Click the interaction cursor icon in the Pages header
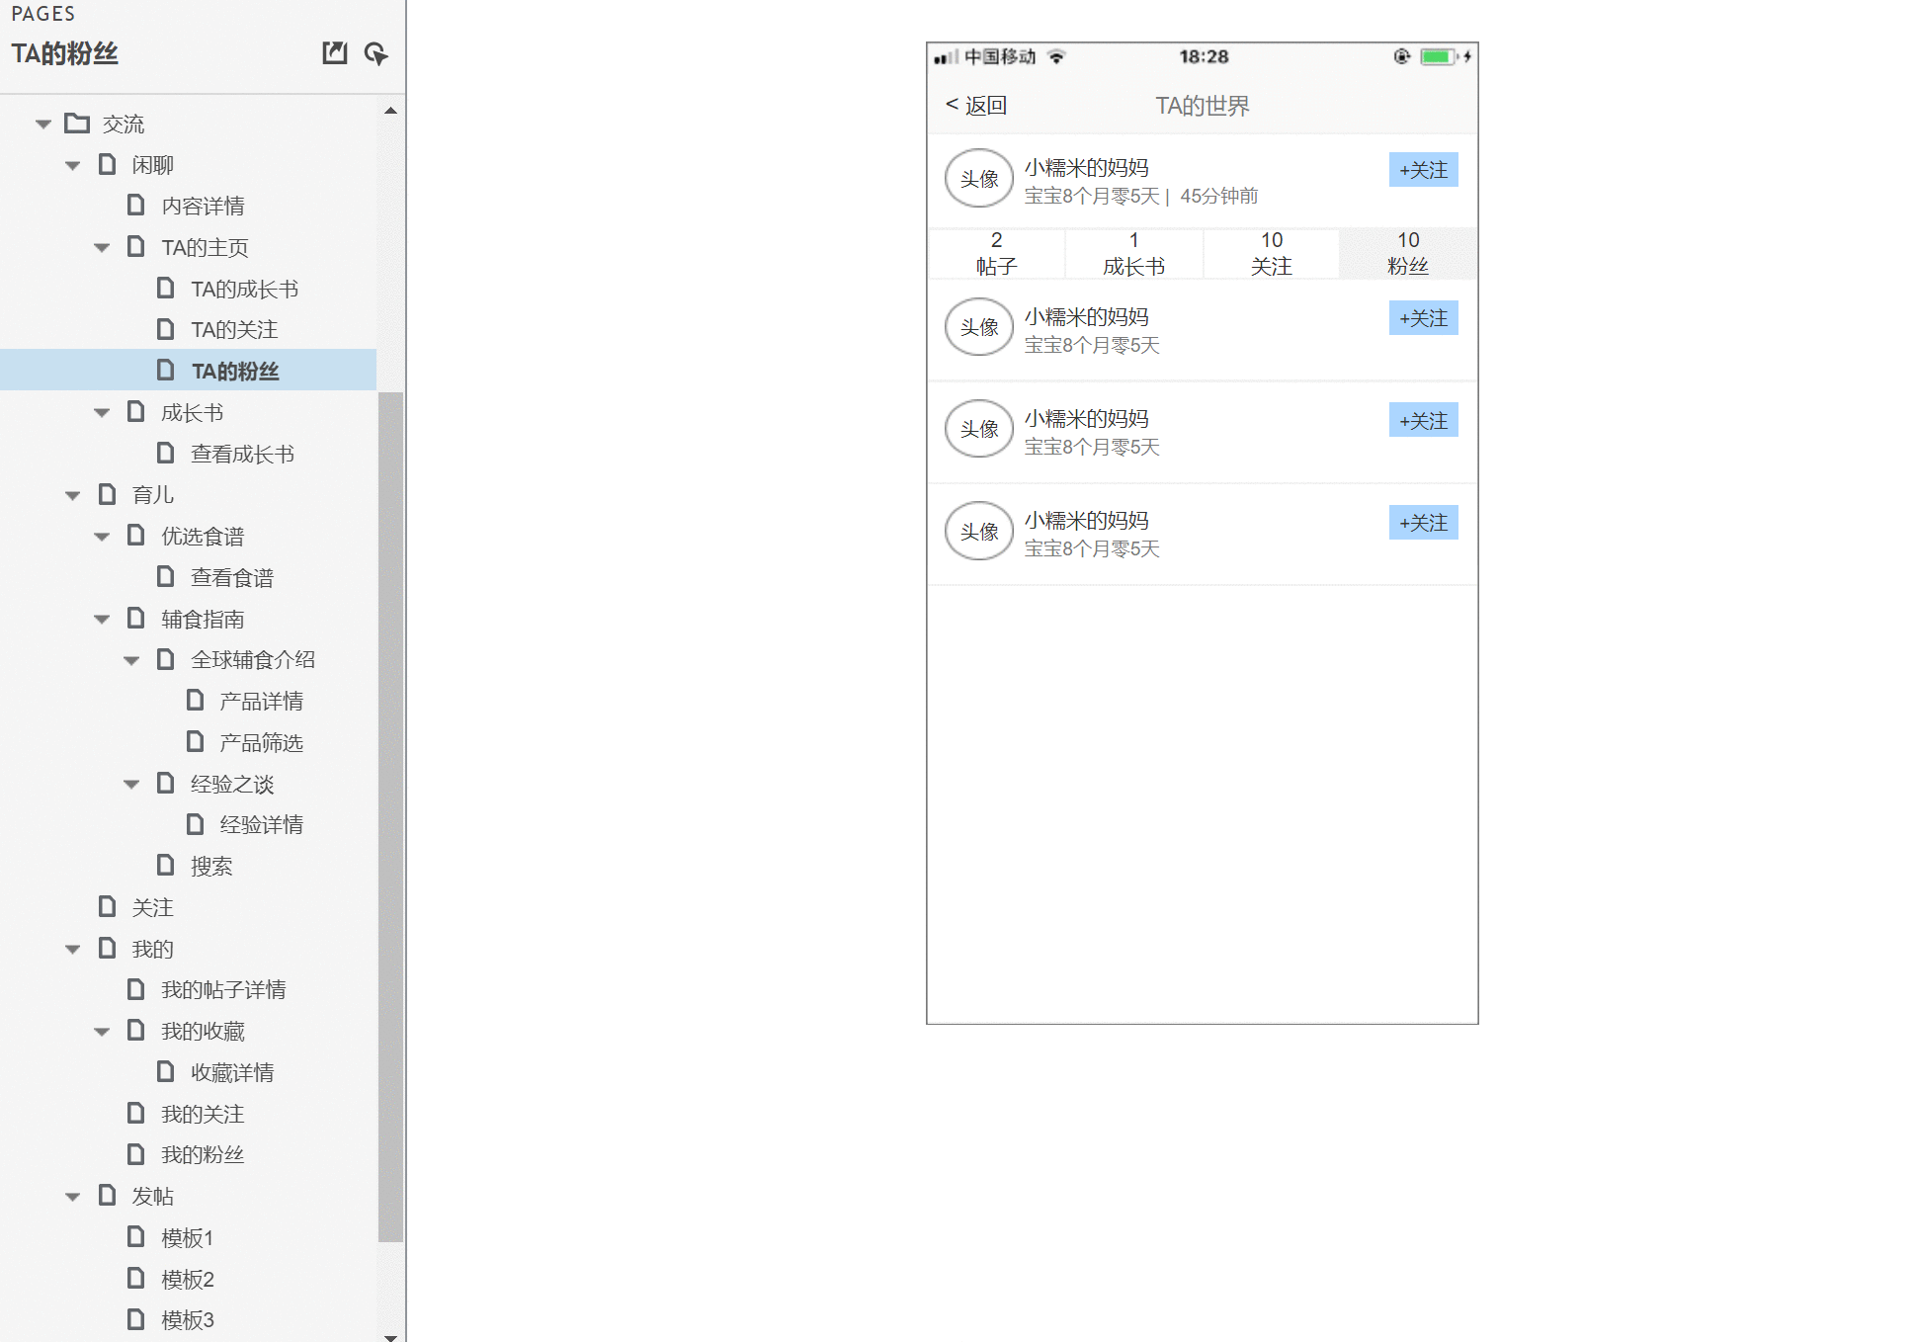 click(375, 53)
